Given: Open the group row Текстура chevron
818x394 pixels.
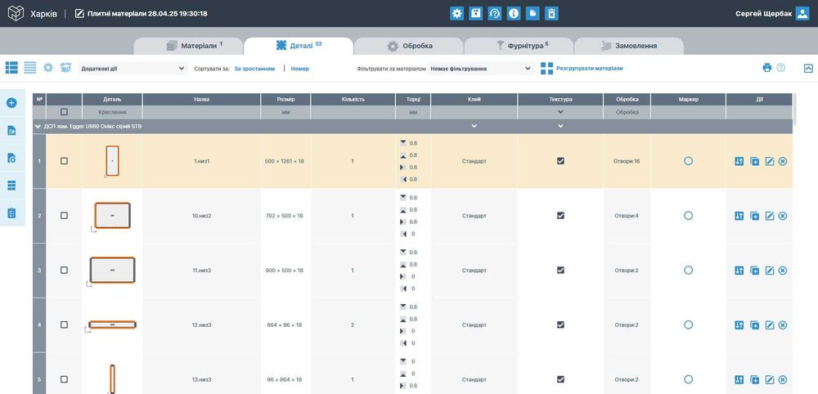Looking at the screenshot, I should point(560,126).
